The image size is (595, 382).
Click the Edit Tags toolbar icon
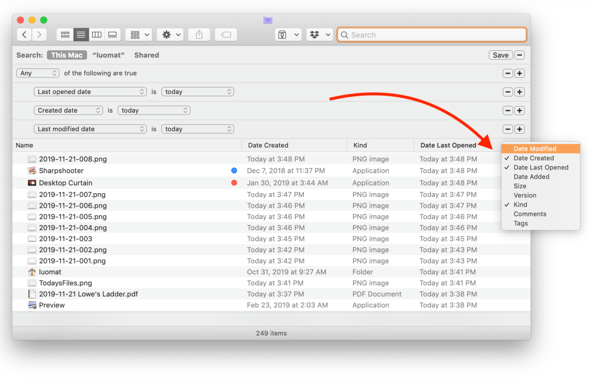pos(226,35)
